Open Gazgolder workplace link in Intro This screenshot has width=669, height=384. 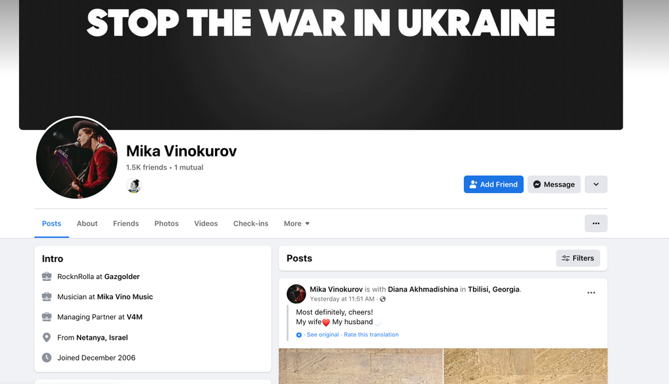coord(122,276)
